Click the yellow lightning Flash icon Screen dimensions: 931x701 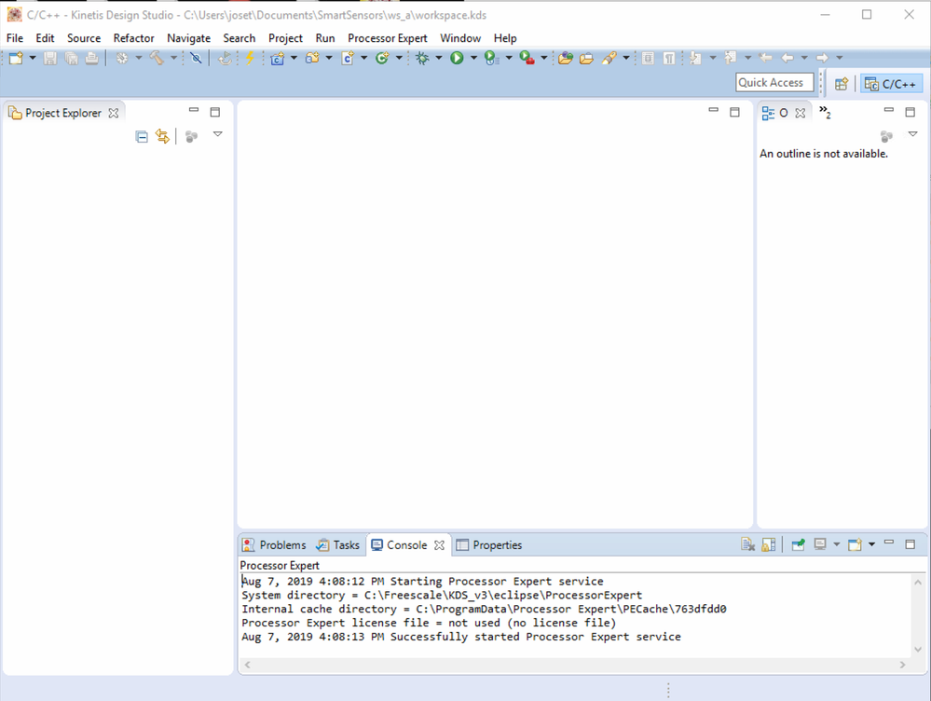[250, 58]
